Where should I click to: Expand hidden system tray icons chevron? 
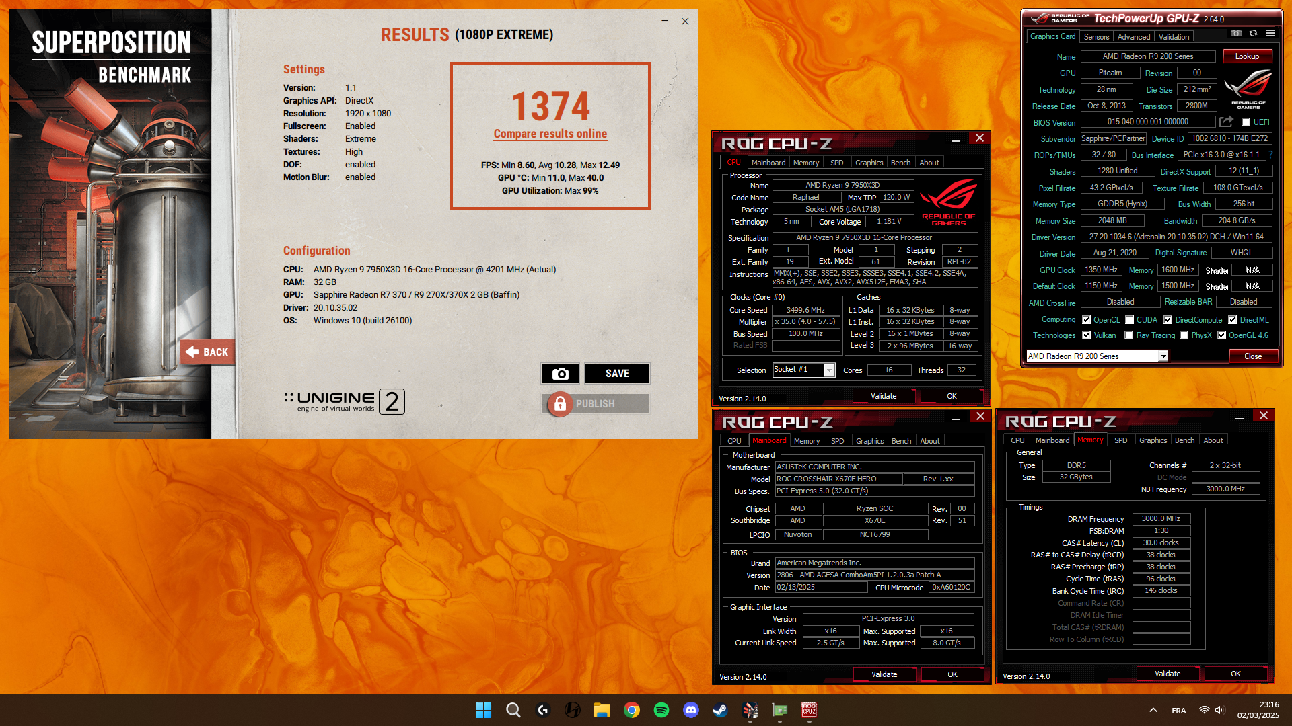1153,710
